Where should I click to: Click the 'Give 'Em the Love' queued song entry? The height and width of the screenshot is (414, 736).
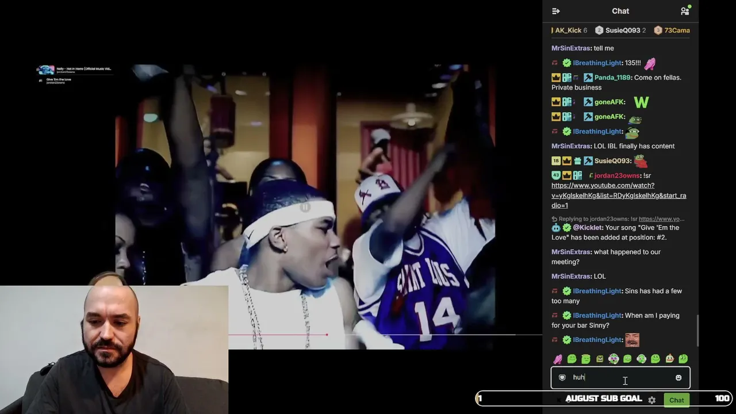click(x=59, y=79)
